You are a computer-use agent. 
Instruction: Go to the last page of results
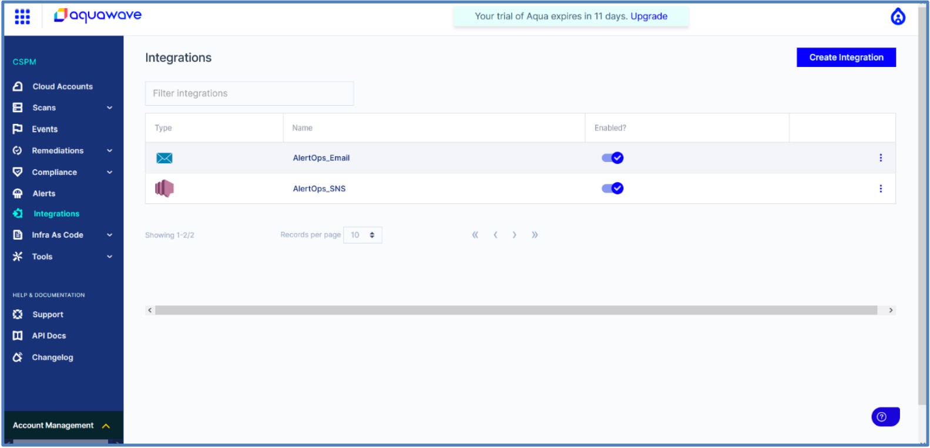pos(535,235)
